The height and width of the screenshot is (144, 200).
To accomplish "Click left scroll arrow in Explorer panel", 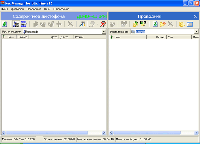I will tap(111, 133).
